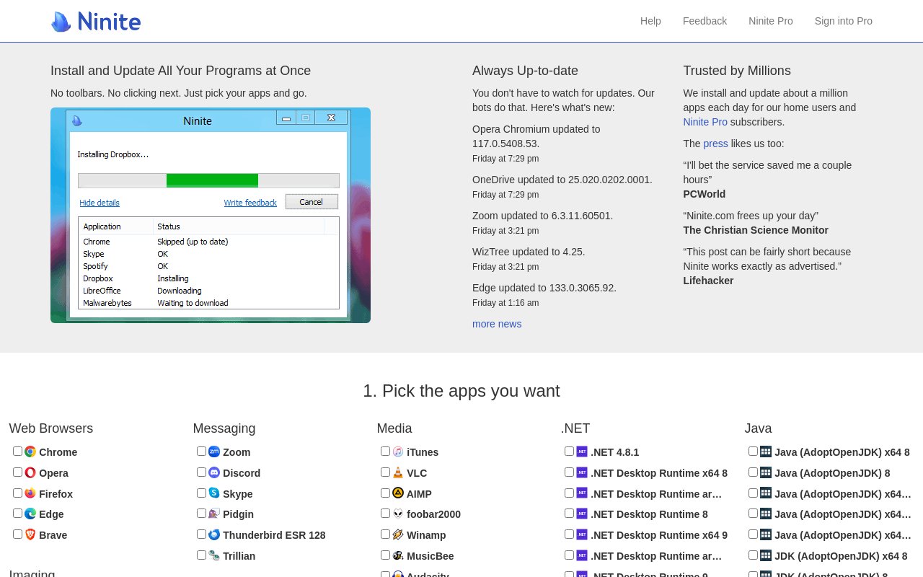The height and width of the screenshot is (577, 923).
Task: Click the Pidgin label text
Action: click(238, 514)
